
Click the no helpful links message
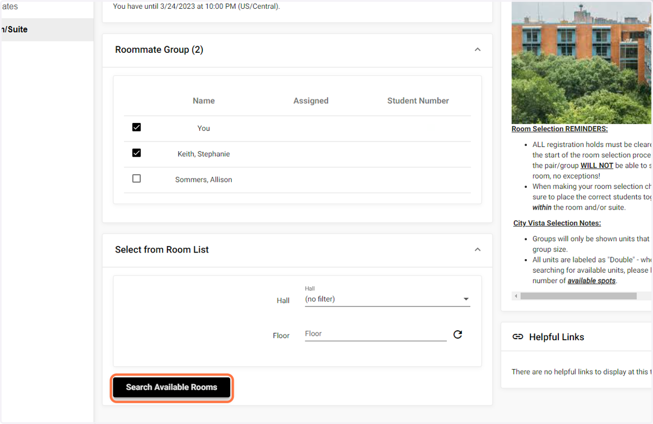tap(582, 372)
